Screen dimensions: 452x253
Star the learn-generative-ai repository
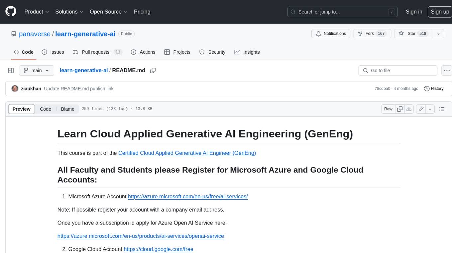[413, 34]
